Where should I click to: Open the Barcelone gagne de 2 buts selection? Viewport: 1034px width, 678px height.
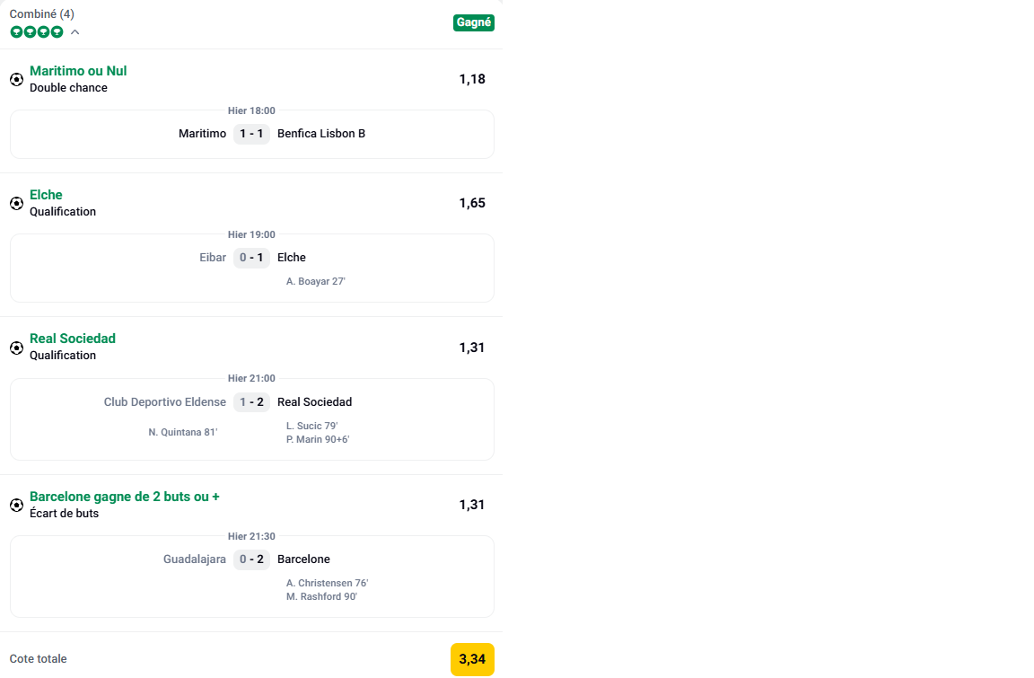tap(125, 497)
